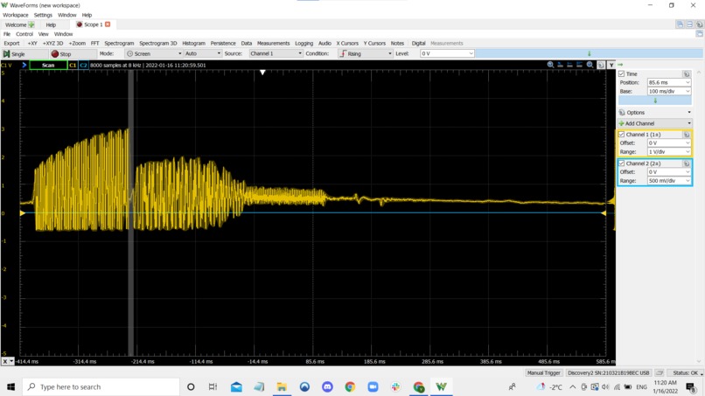Expand the Options section
The width and height of the screenshot is (705, 396).
[x=654, y=113]
